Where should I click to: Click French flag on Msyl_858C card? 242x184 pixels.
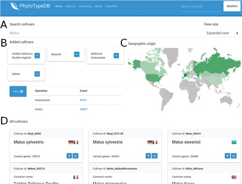76,142
